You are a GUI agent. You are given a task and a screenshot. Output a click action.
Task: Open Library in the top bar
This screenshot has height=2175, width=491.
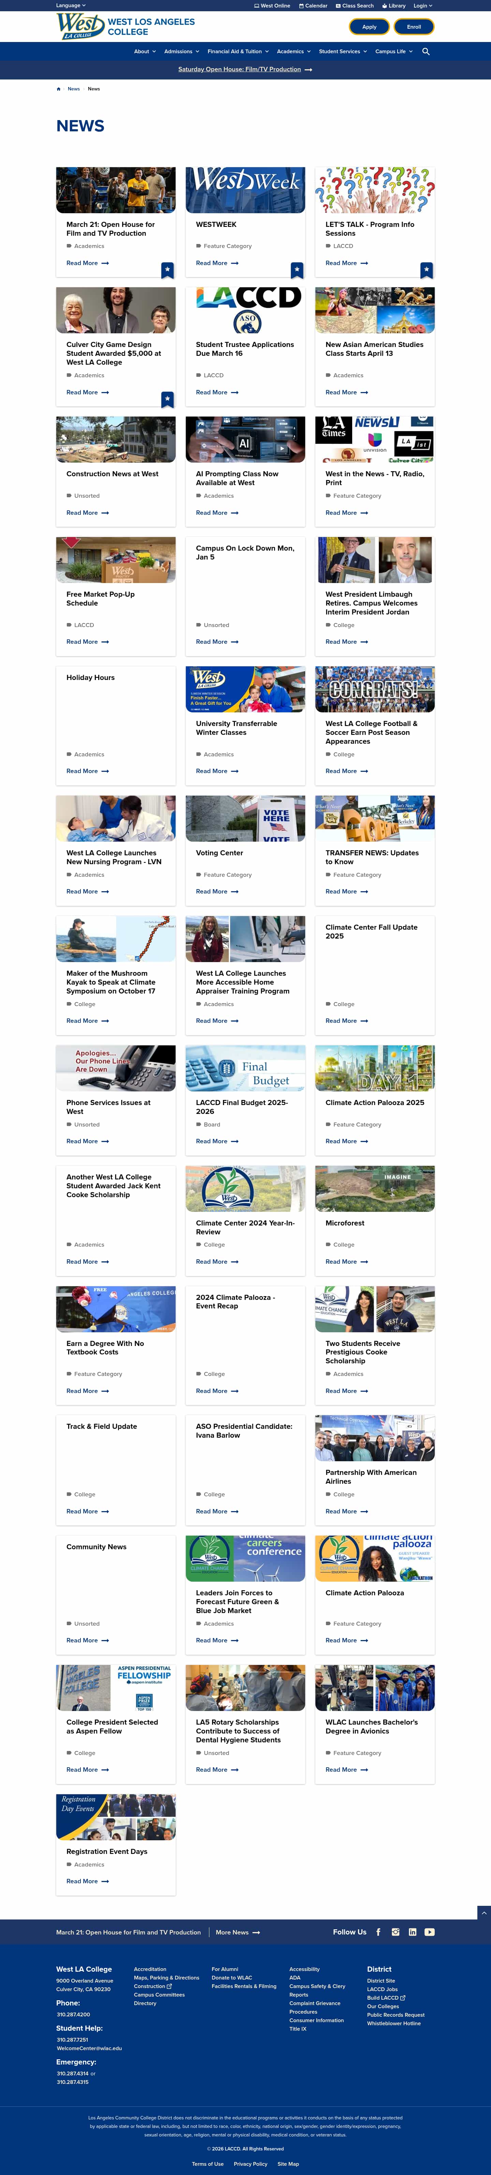(394, 6)
